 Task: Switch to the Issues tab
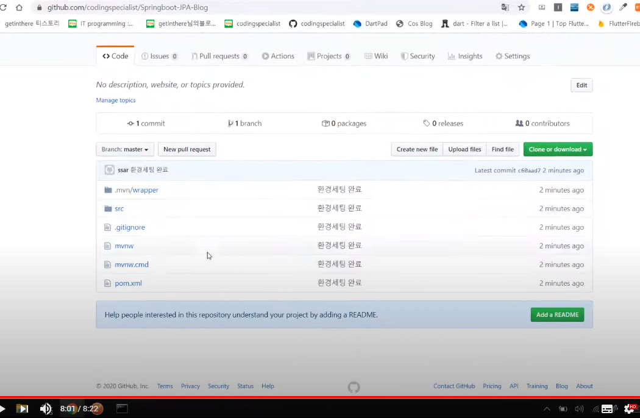pyautogui.click(x=159, y=56)
